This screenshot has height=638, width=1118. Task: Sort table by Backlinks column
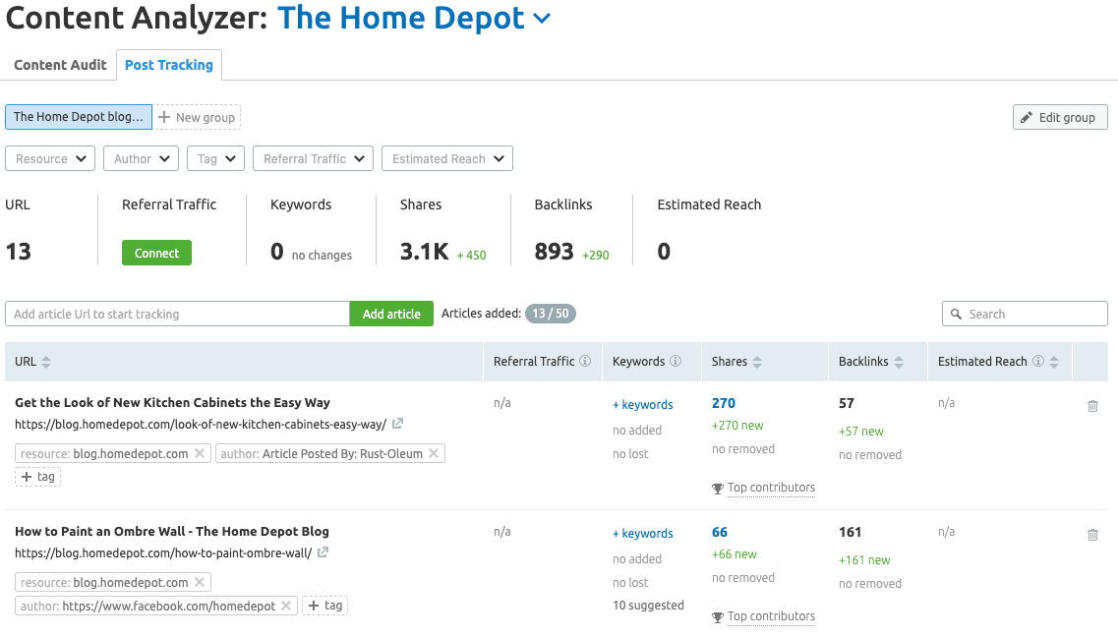[x=899, y=362]
